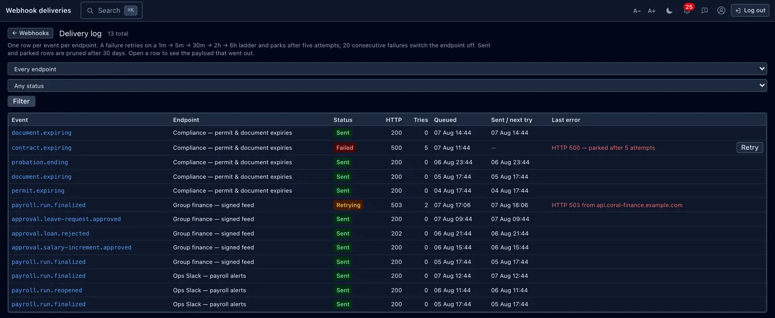The height and width of the screenshot is (318, 775).
Task: Open approval.salary-increment.approved event
Action: pos(71,248)
